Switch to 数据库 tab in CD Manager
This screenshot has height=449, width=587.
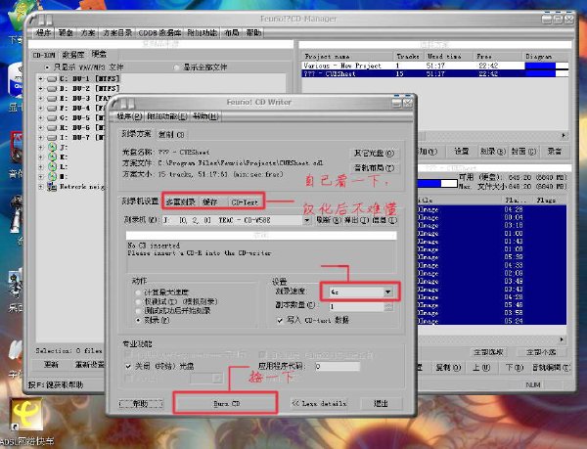pos(72,55)
